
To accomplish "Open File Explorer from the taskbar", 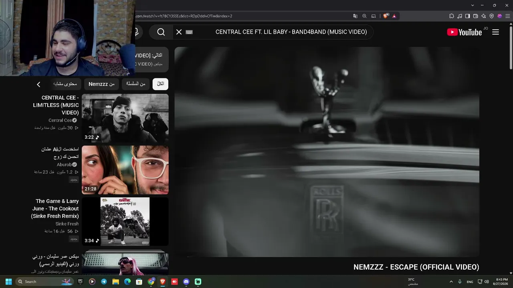I will point(115,282).
